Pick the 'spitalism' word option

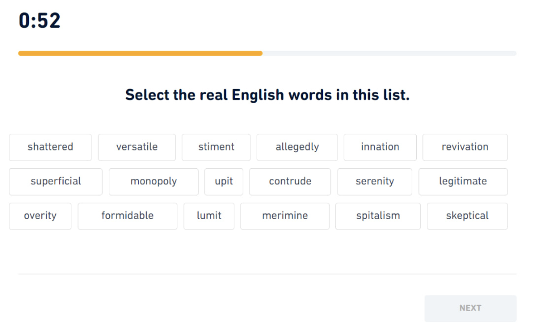(x=378, y=216)
